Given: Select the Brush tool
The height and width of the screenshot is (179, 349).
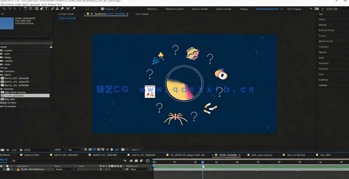Looking at the screenshot, I should tap(52, 9).
